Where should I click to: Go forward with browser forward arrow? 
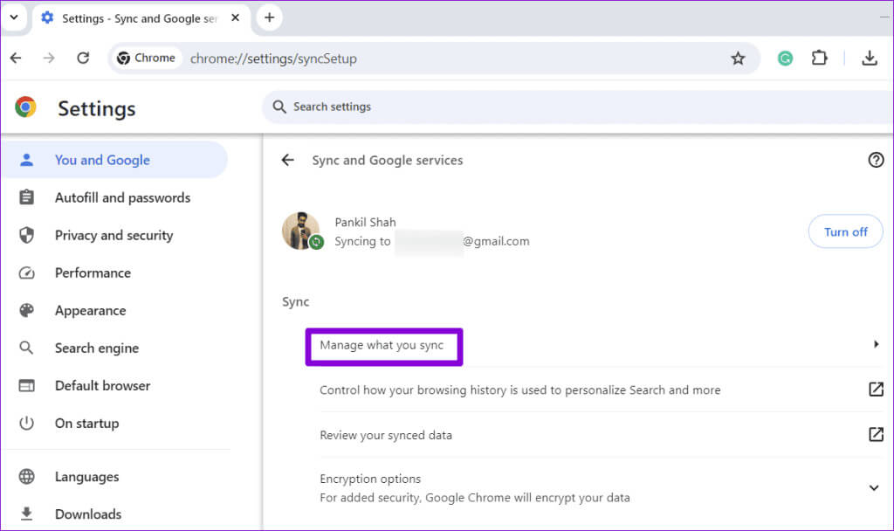pyautogui.click(x=49, y=58)
